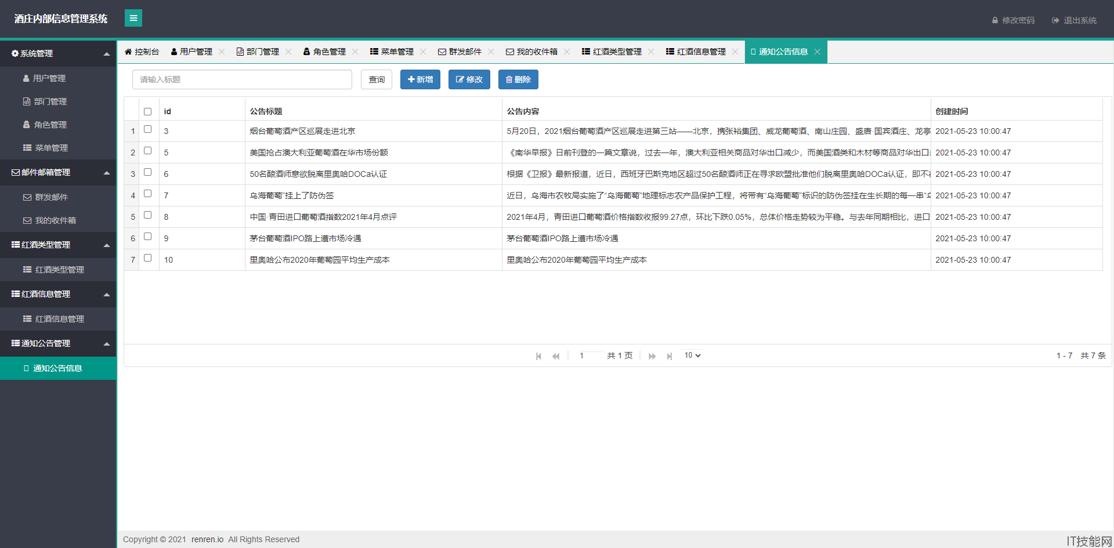Click the list icon of sidebar 菜单管理

click(x=27, y=148)
